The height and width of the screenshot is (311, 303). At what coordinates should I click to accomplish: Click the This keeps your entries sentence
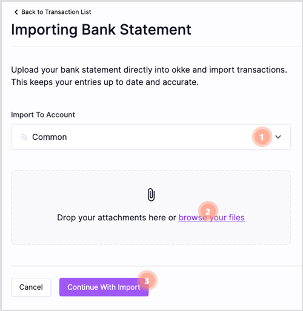point(105,82)
